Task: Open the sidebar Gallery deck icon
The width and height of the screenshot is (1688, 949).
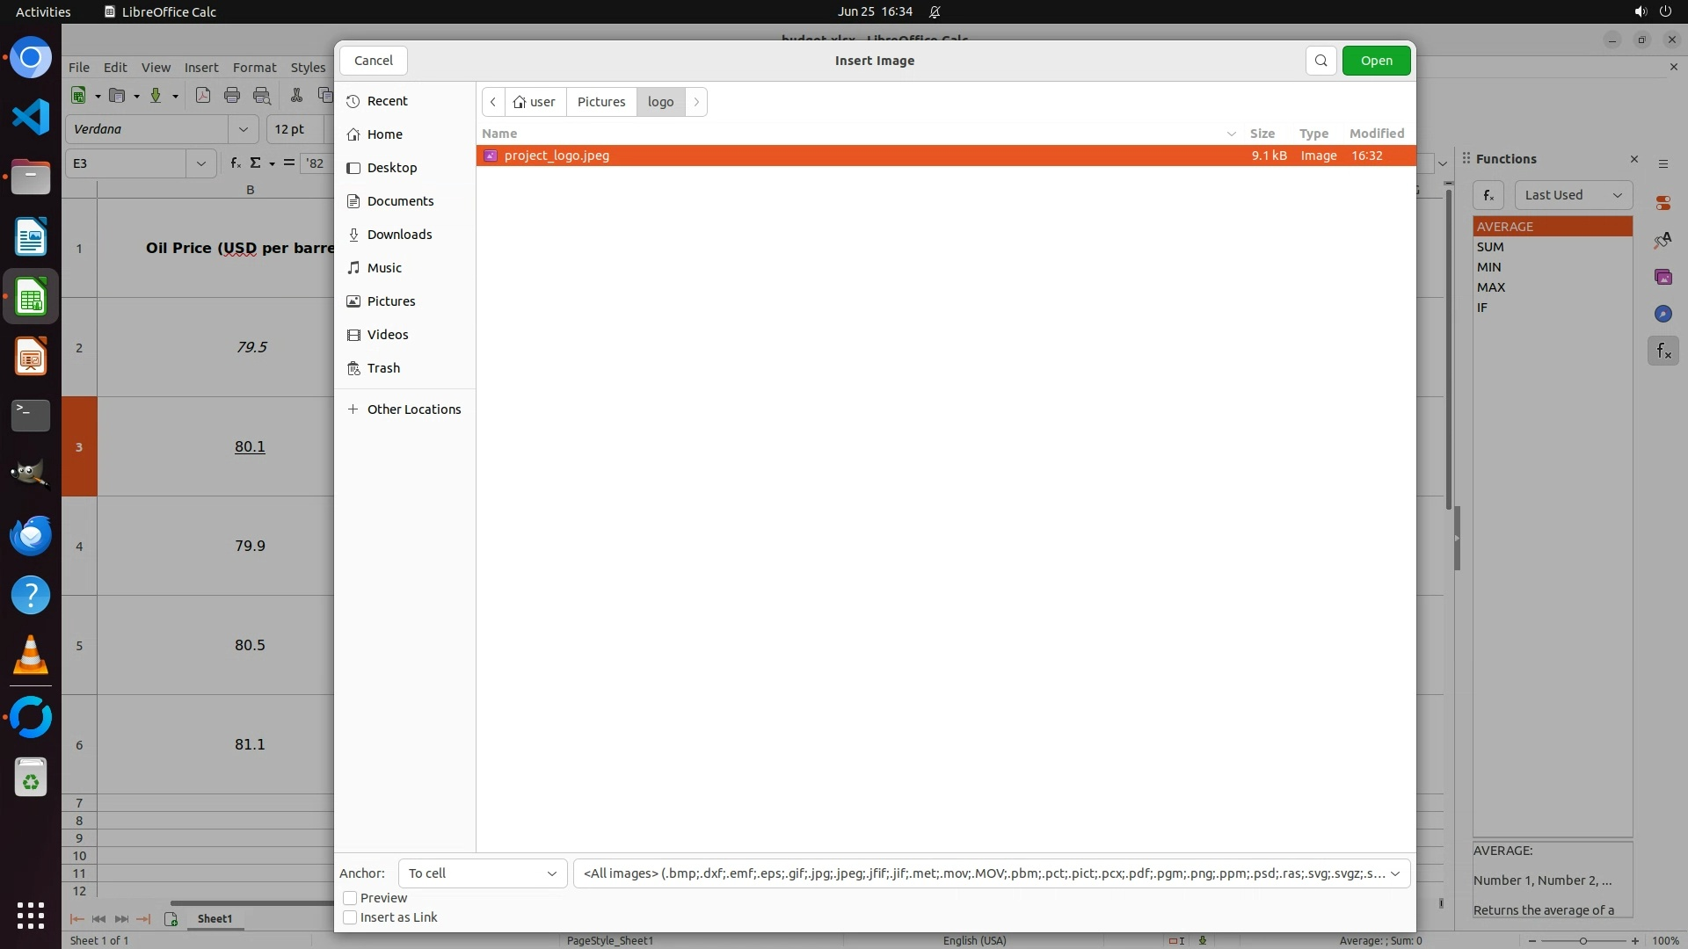Action: [1663, 277]
